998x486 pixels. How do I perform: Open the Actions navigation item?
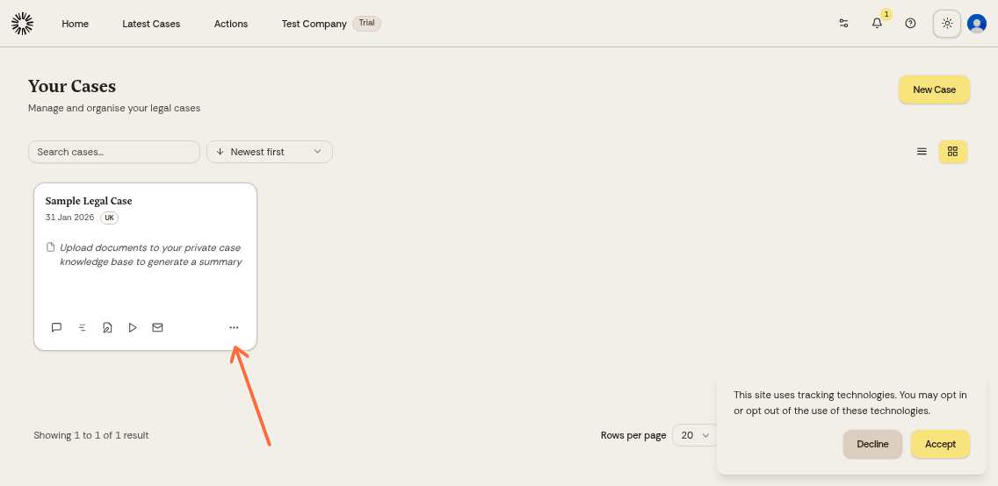coord(231,24)
